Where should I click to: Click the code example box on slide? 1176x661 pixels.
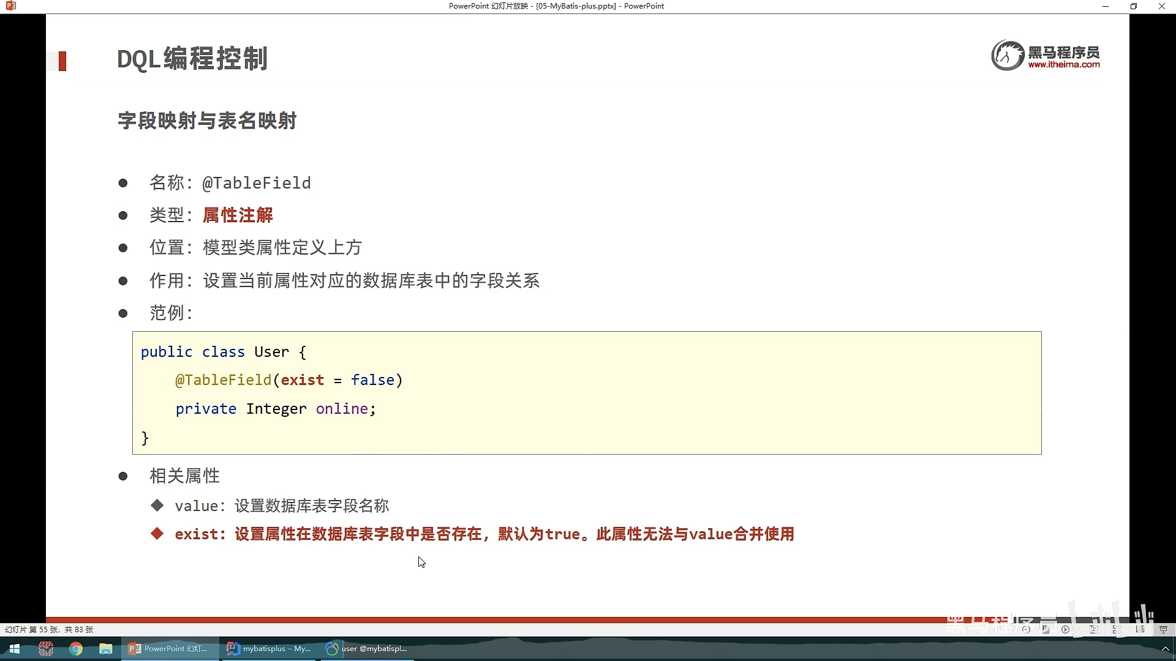[587, 393]
